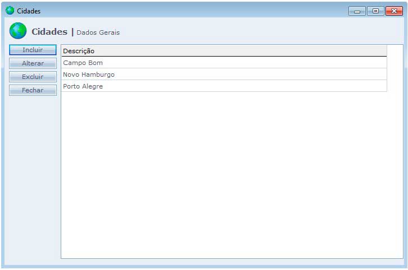Maximize the Cidades window

point(375,11)
